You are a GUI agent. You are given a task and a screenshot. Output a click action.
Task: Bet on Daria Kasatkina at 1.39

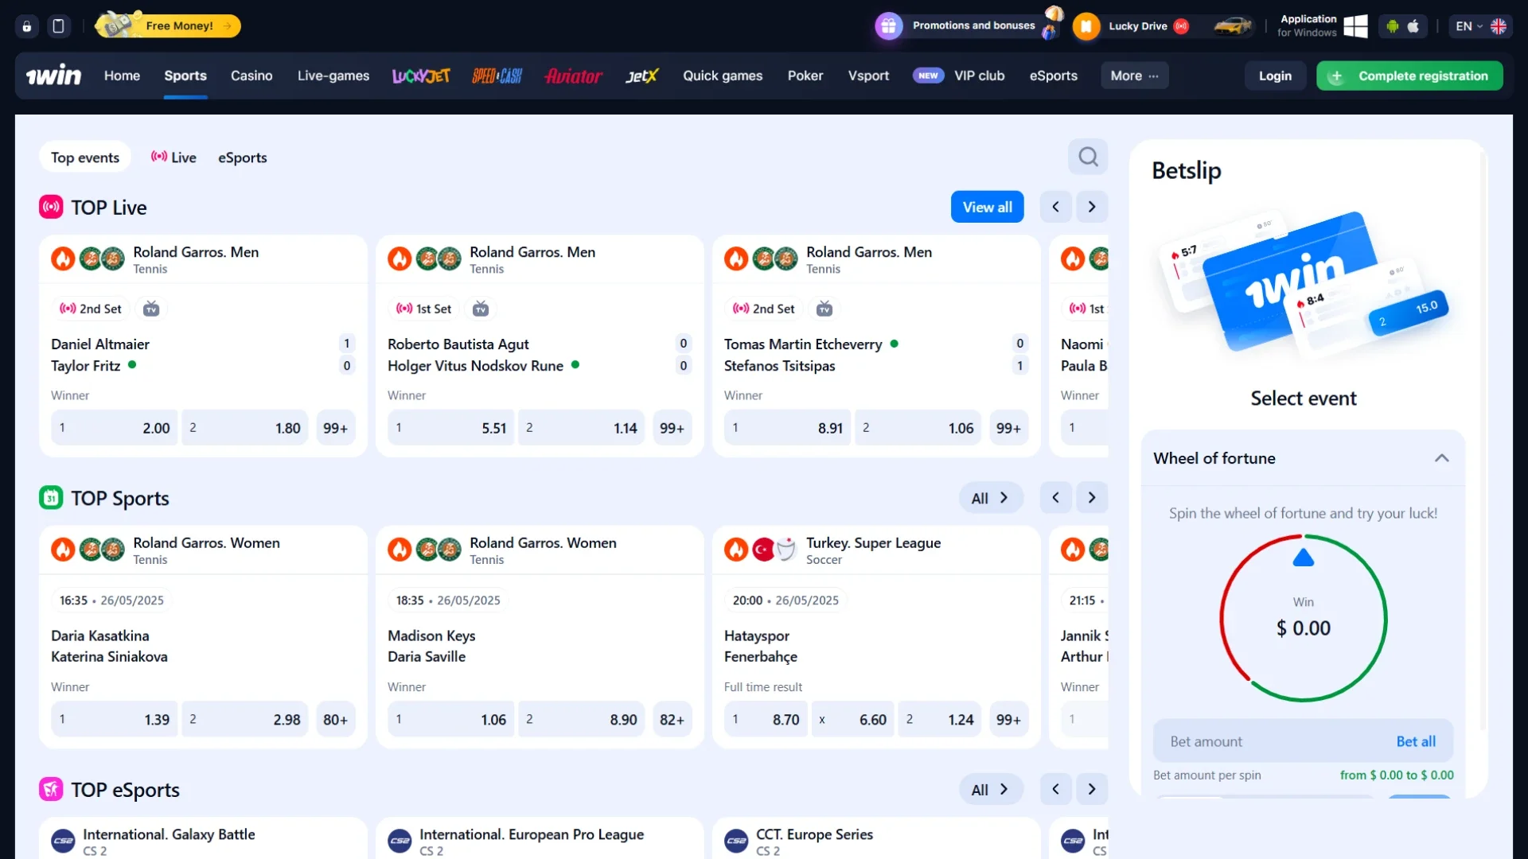114,719
